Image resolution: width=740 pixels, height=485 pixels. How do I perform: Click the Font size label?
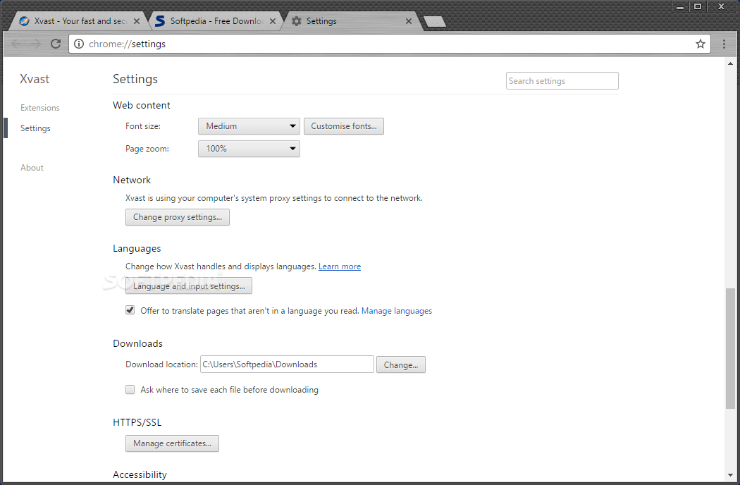pyautogui.click(x=143, y=126)
